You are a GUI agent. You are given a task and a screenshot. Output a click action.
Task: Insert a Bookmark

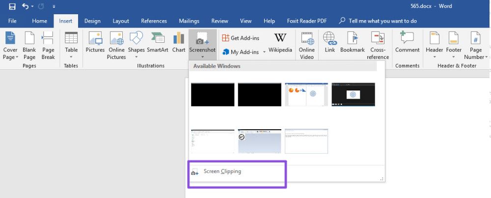pyautogui.click(x=352, y=42)
